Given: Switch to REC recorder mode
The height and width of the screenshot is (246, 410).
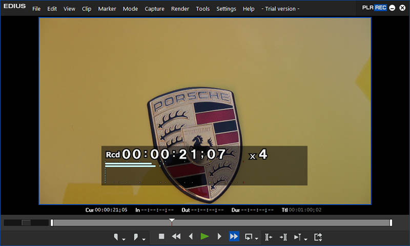Looking at the screenshot, I should [380, 8].
